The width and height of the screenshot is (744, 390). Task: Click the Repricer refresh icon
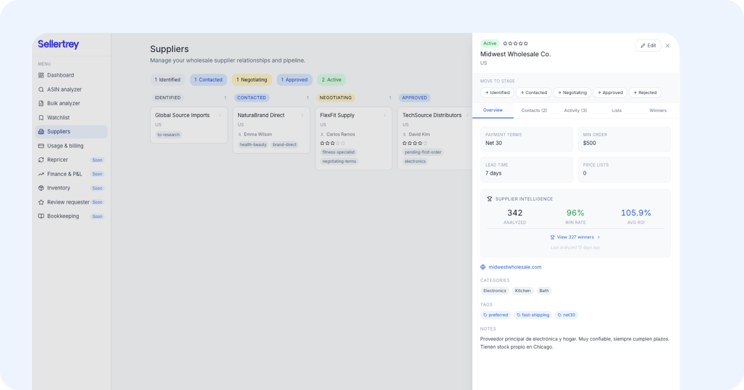click(41, 160)
